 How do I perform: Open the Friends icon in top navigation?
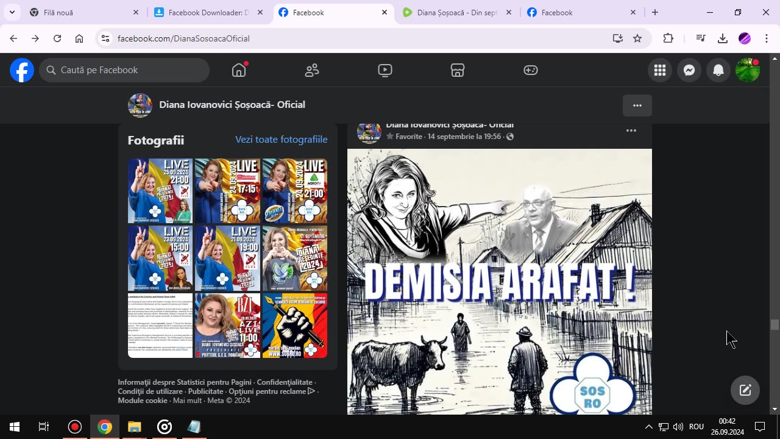[x=312, y=70]
